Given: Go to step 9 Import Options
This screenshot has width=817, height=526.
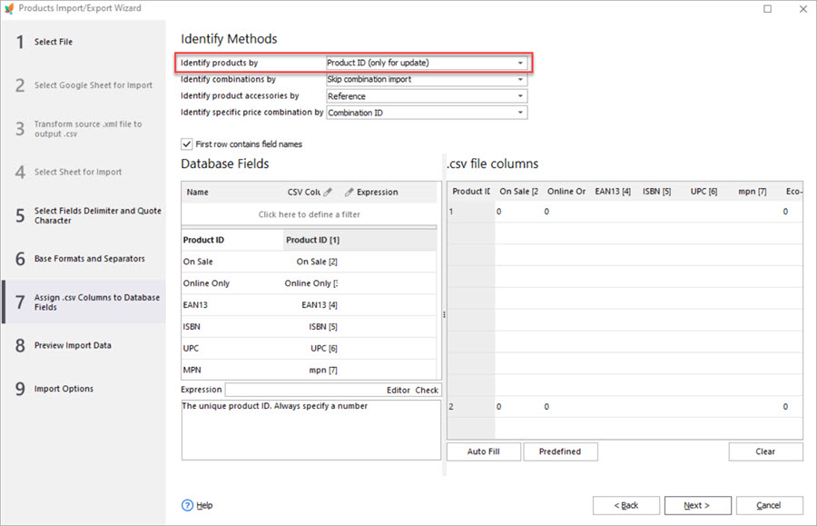Looking at the screenshot, I should click(84, 389).
